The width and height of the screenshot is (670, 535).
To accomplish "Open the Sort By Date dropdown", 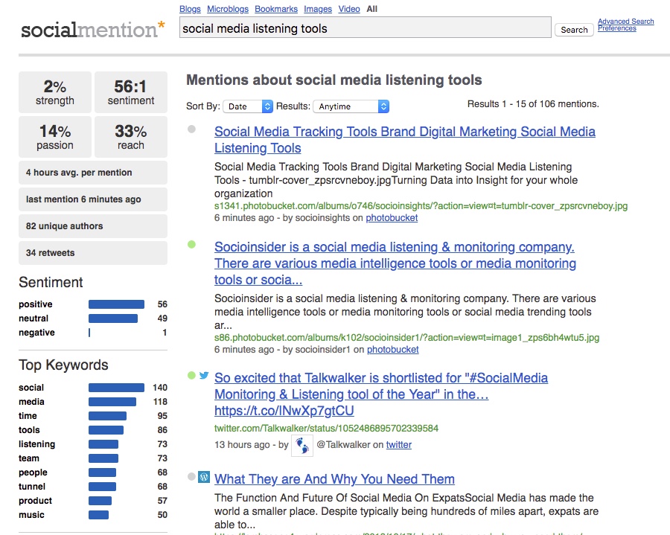I will pyautogui.click(x=248, y=106).
